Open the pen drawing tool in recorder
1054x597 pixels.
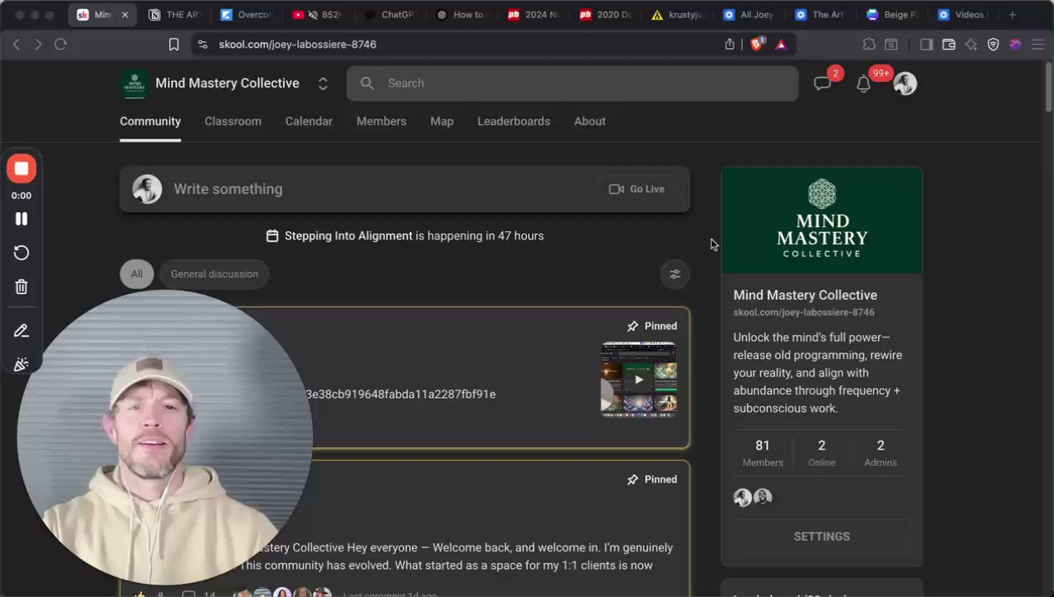click(22, 331)
